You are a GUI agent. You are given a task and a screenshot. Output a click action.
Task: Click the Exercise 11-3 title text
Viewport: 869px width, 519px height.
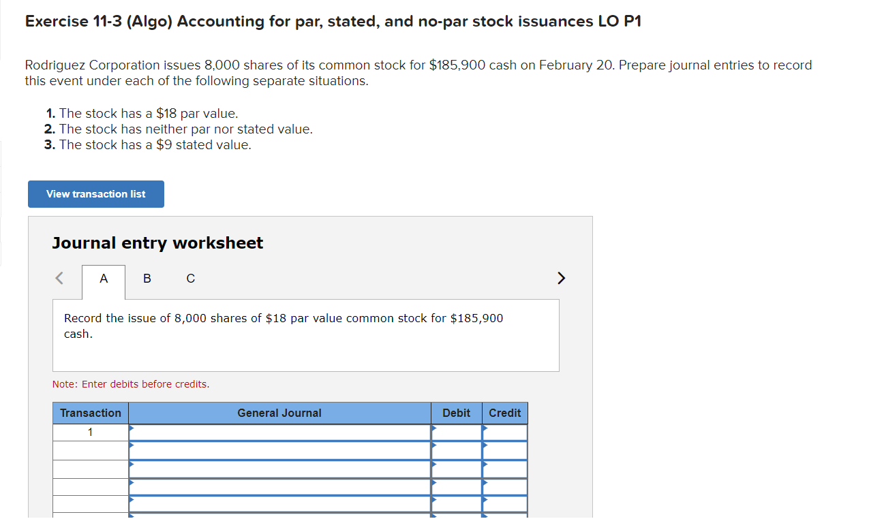pos(333,21)
